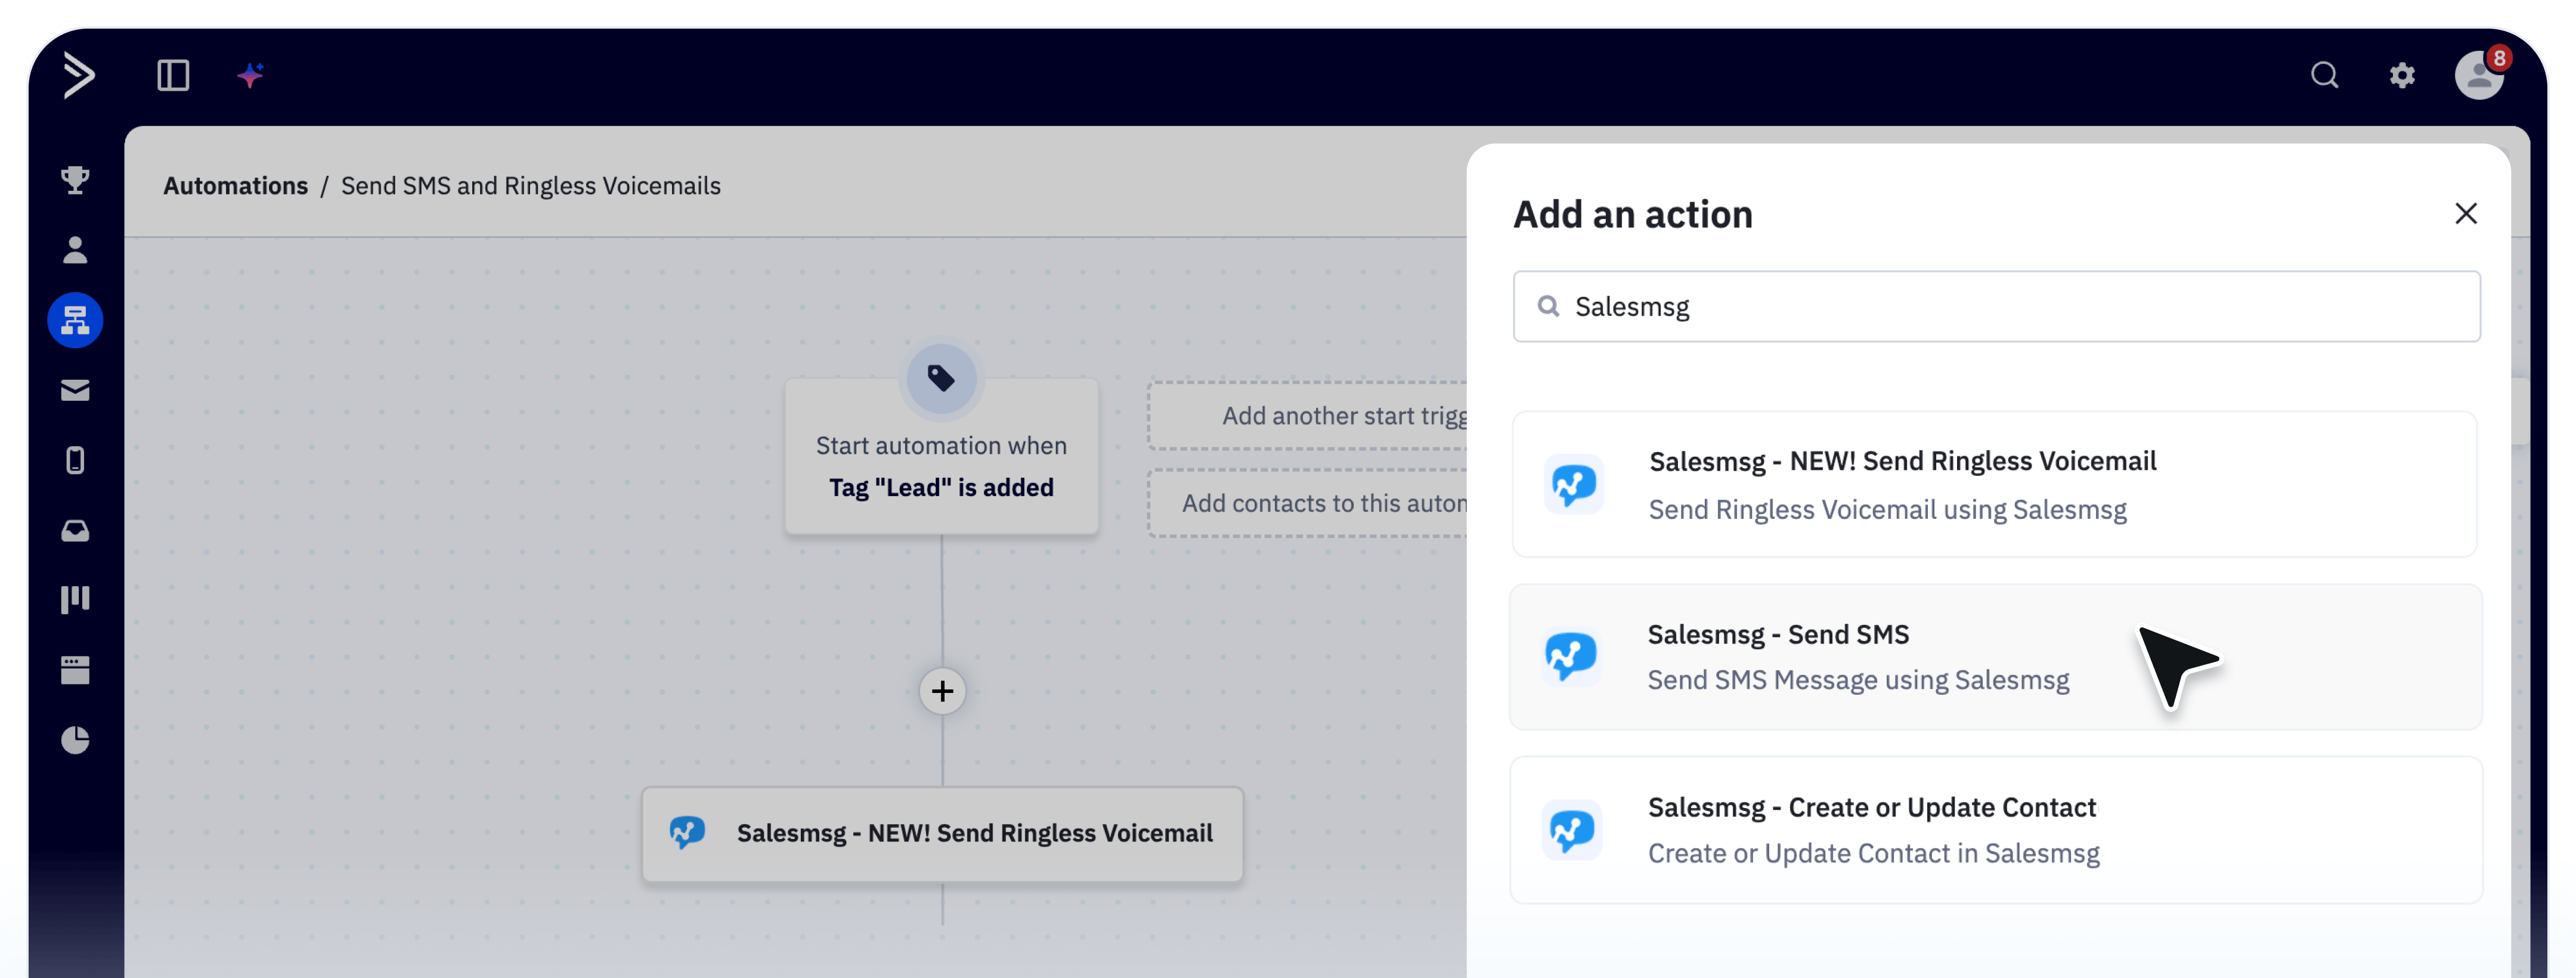Open the Conversations mobile phone icon
Image resolution: width=2576 pixels, height=978 pixels.
click(x=75, y=460)
